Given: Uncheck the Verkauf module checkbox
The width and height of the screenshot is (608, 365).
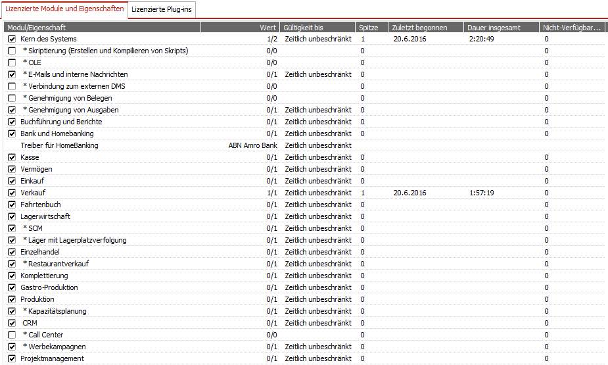Looking at the screenshot, I should [12, 193].
